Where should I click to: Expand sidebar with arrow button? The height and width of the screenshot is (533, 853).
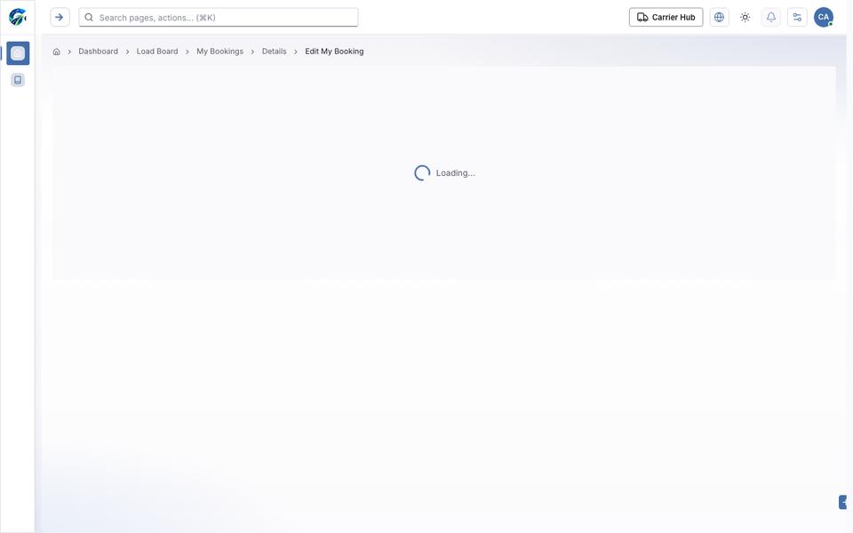click(x=60, y=17)
